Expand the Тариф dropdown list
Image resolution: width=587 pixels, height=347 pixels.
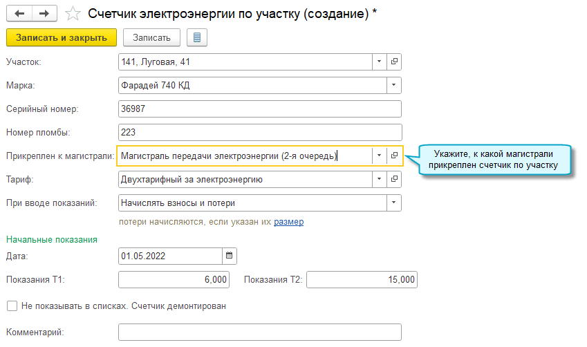point(379,180)
